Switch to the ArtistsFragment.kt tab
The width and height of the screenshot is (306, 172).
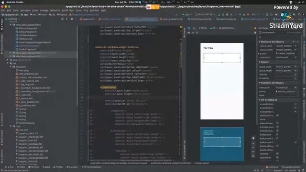tap(199, 19)
